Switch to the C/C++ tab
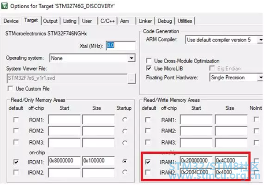 [x=108, y=21]
